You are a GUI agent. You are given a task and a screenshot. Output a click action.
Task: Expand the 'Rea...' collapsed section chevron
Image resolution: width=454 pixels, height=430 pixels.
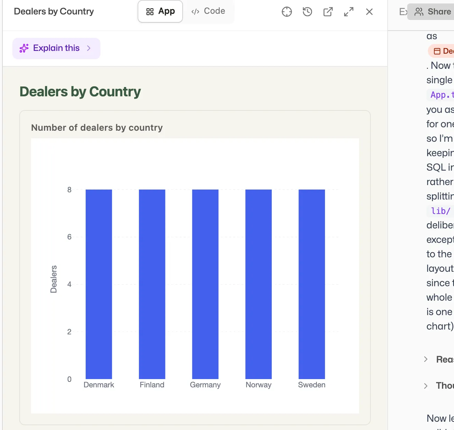(426, 359)
